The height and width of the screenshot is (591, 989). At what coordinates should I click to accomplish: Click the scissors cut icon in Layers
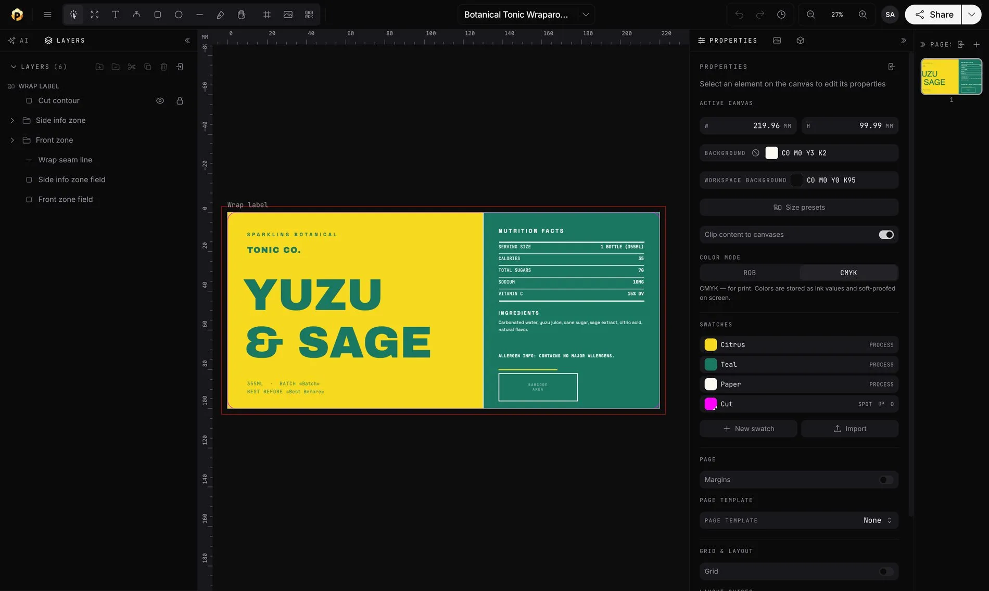point(132,67)
